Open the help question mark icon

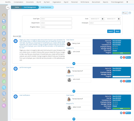130,13
